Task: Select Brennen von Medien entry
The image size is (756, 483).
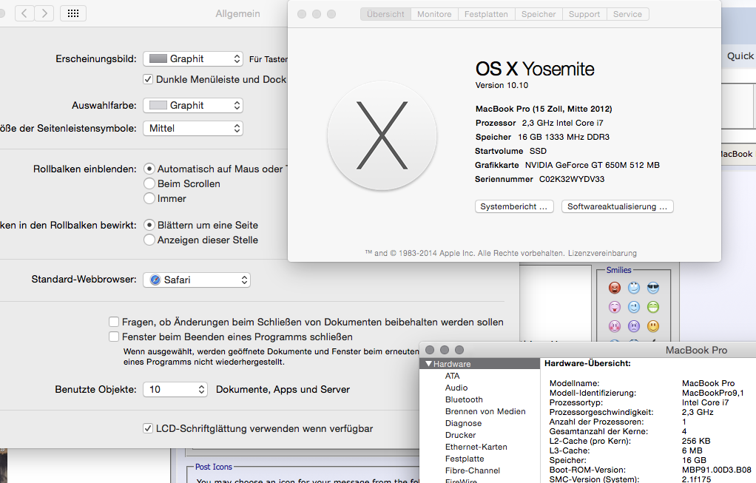Action: pyautogui.click(x=485, y=411)
